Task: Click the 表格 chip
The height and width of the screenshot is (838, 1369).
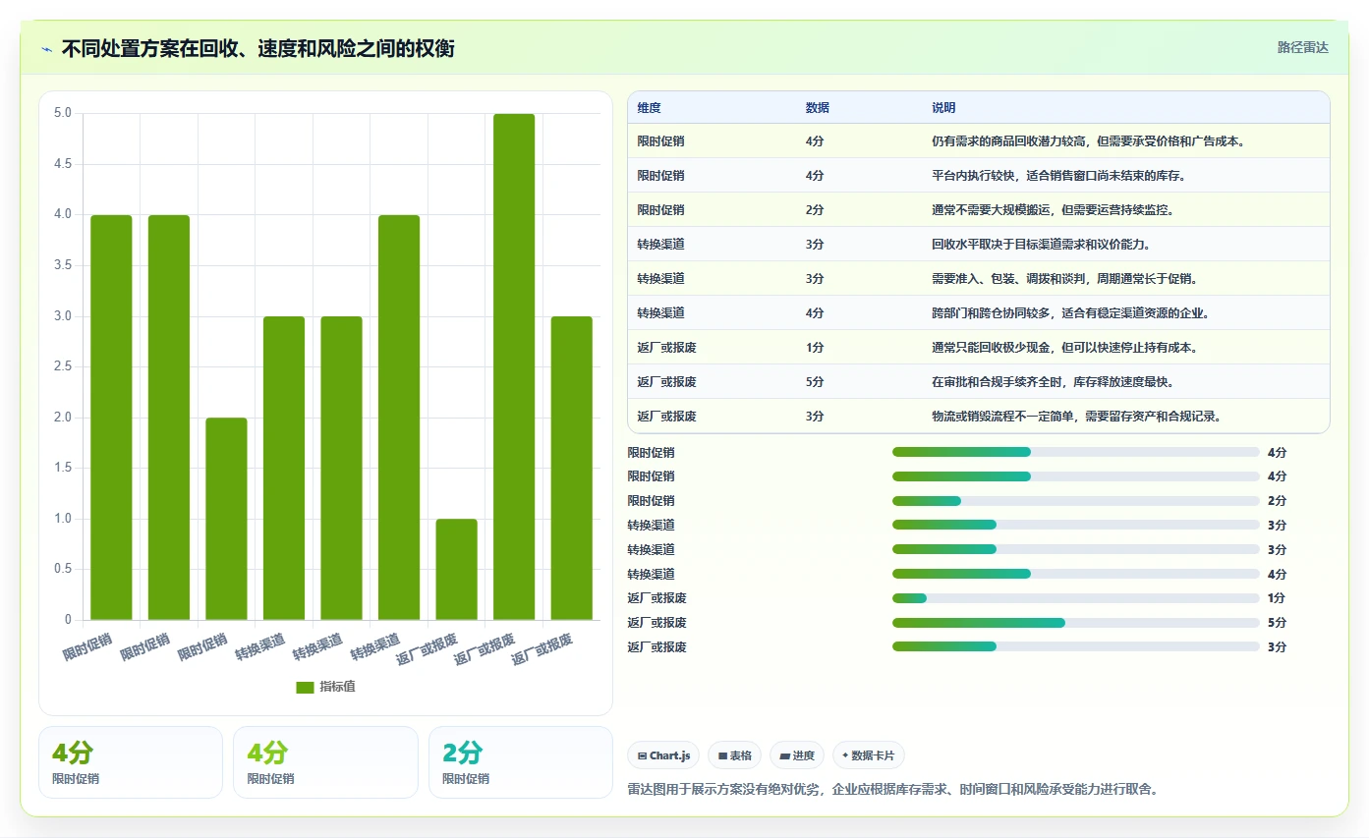Action: (x=735, y=755)
